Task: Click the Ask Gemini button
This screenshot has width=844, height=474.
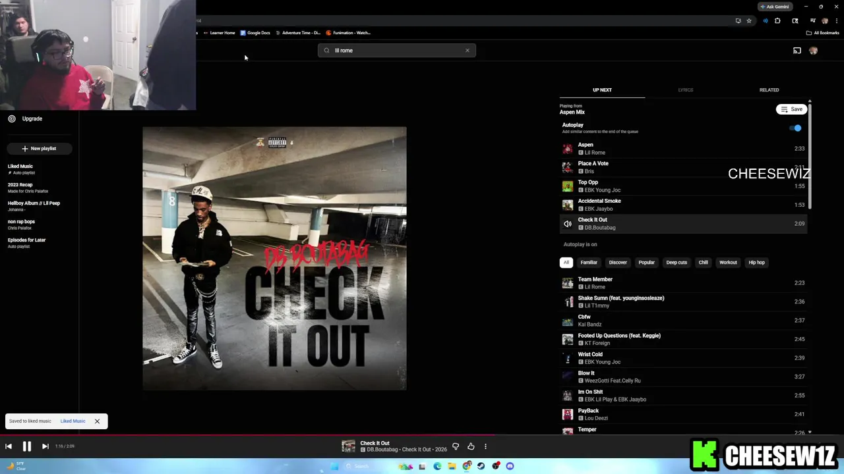Action: coord(774,7)
